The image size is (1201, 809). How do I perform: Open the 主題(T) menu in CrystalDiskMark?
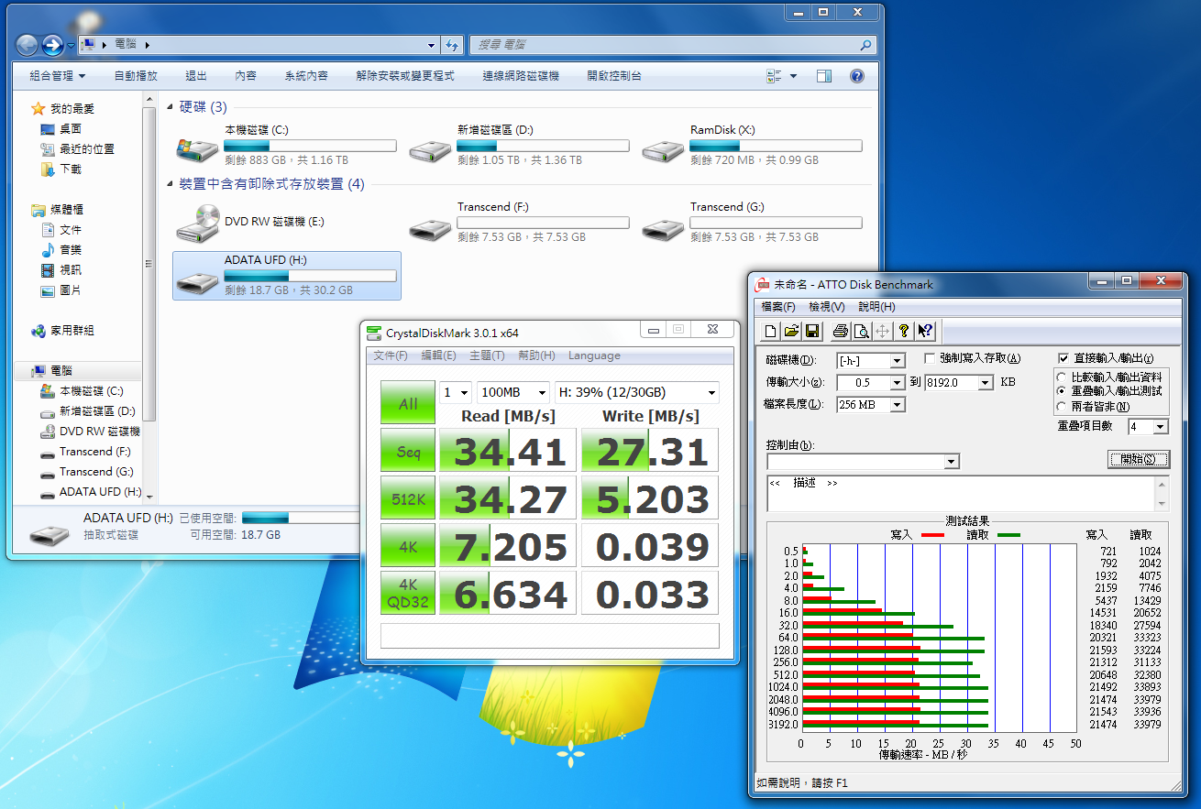coord(487,355)
